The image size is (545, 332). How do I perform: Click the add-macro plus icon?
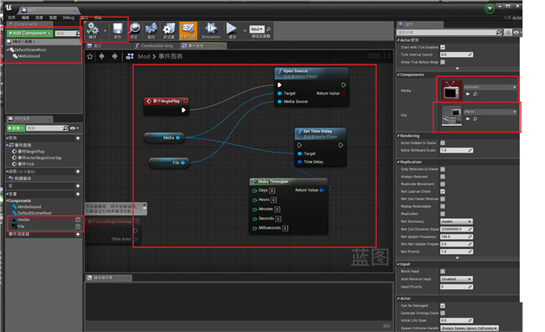click(x=78, y=186)
